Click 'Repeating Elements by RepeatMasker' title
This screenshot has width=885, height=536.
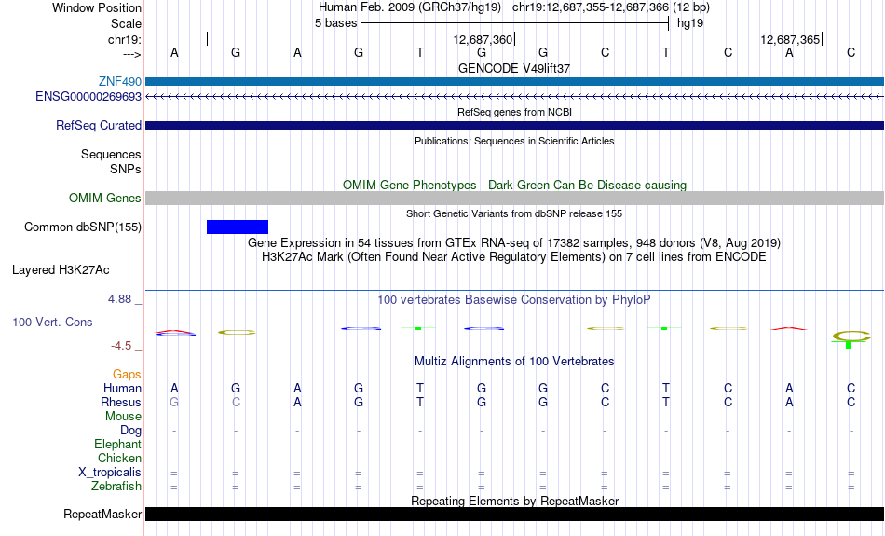[514, 501]
